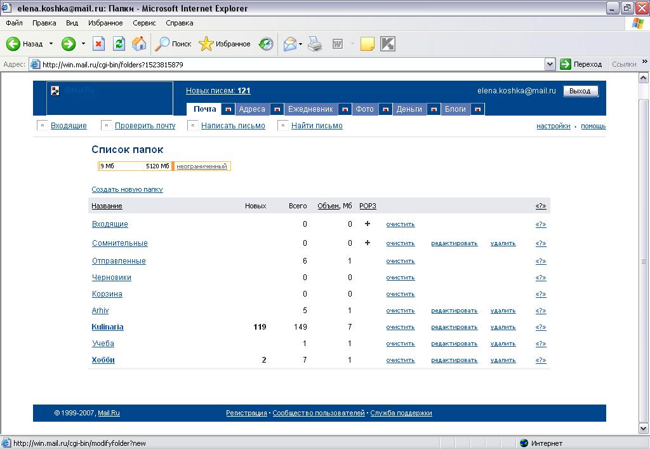Open Back button history dropdown arrow
The height and width of the screenshot is (449, 650).
pyautogui.click(x=51, y=44)
